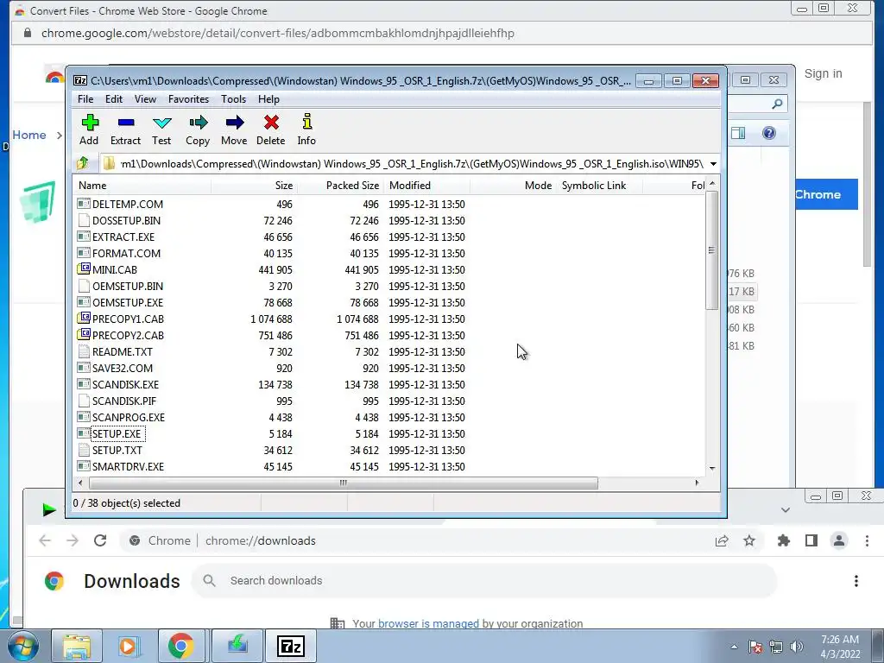Select the DOSSETUP.BIN file
The width and height of the screenshot is (884, 663).
(x=126, y=220)
